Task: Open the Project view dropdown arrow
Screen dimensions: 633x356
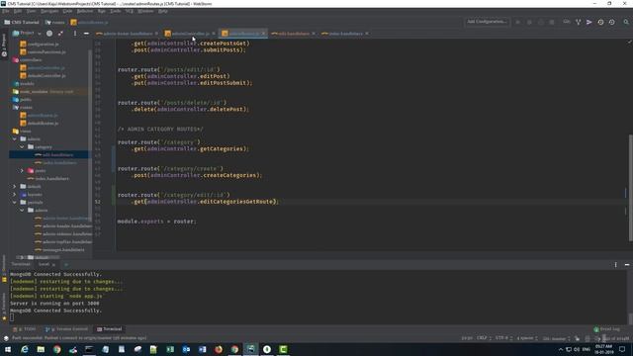Action: (x=40, y=34)
